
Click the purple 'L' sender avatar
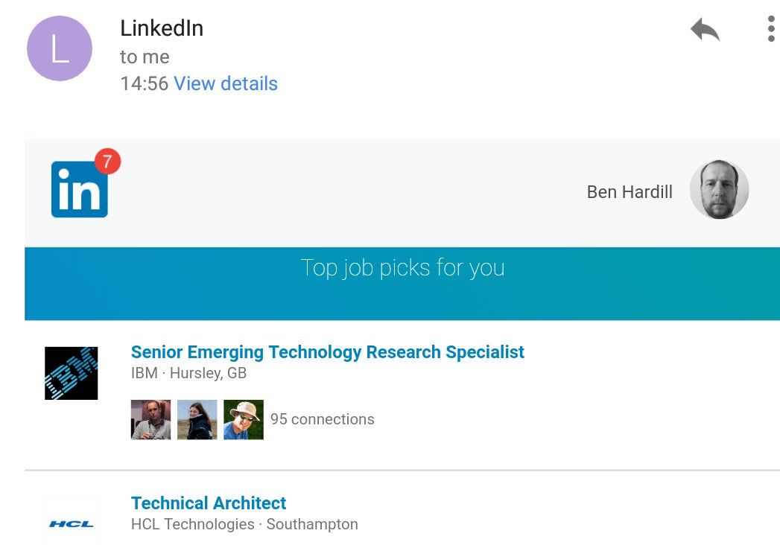point(60,48)
